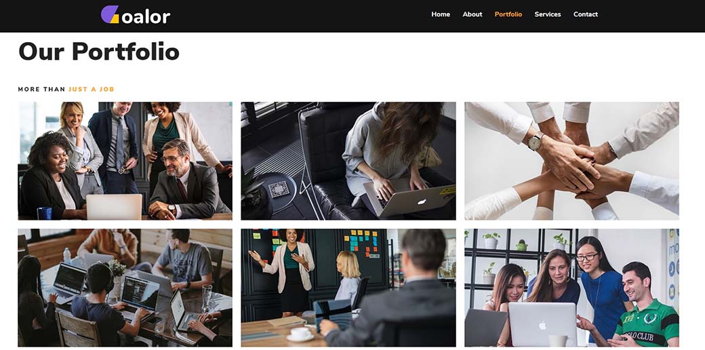Open the four colleagues at laptop photo
The height and width of the screenshot is (350, 705).
(571, 288)
